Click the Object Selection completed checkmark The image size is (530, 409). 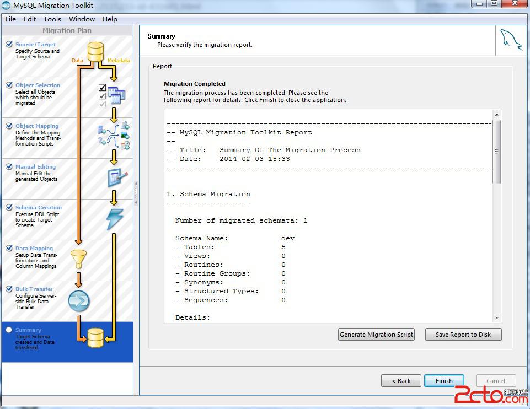9,85
